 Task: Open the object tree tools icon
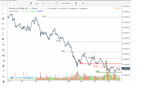[3, 77]
